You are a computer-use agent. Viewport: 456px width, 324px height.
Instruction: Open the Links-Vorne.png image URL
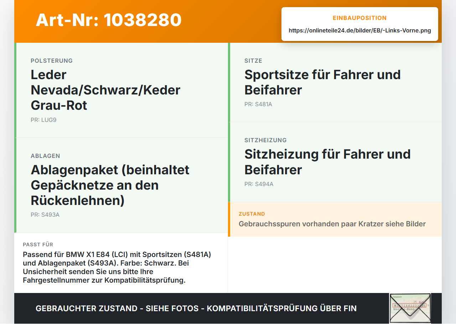(x=360, y=31)
